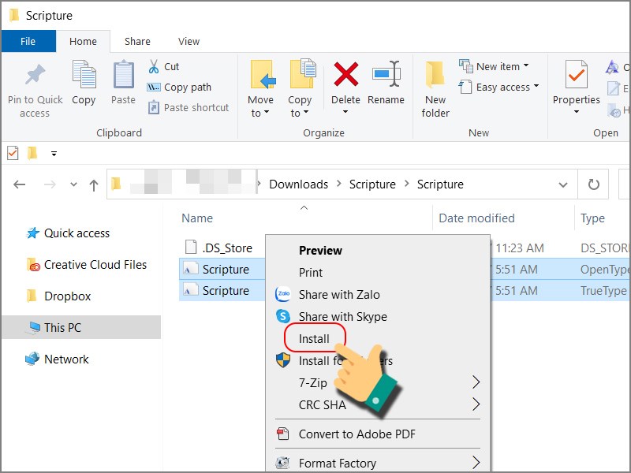Click the quick access toolbar folder icon
The height and width of the screenshot is (473, 631).
32,153
